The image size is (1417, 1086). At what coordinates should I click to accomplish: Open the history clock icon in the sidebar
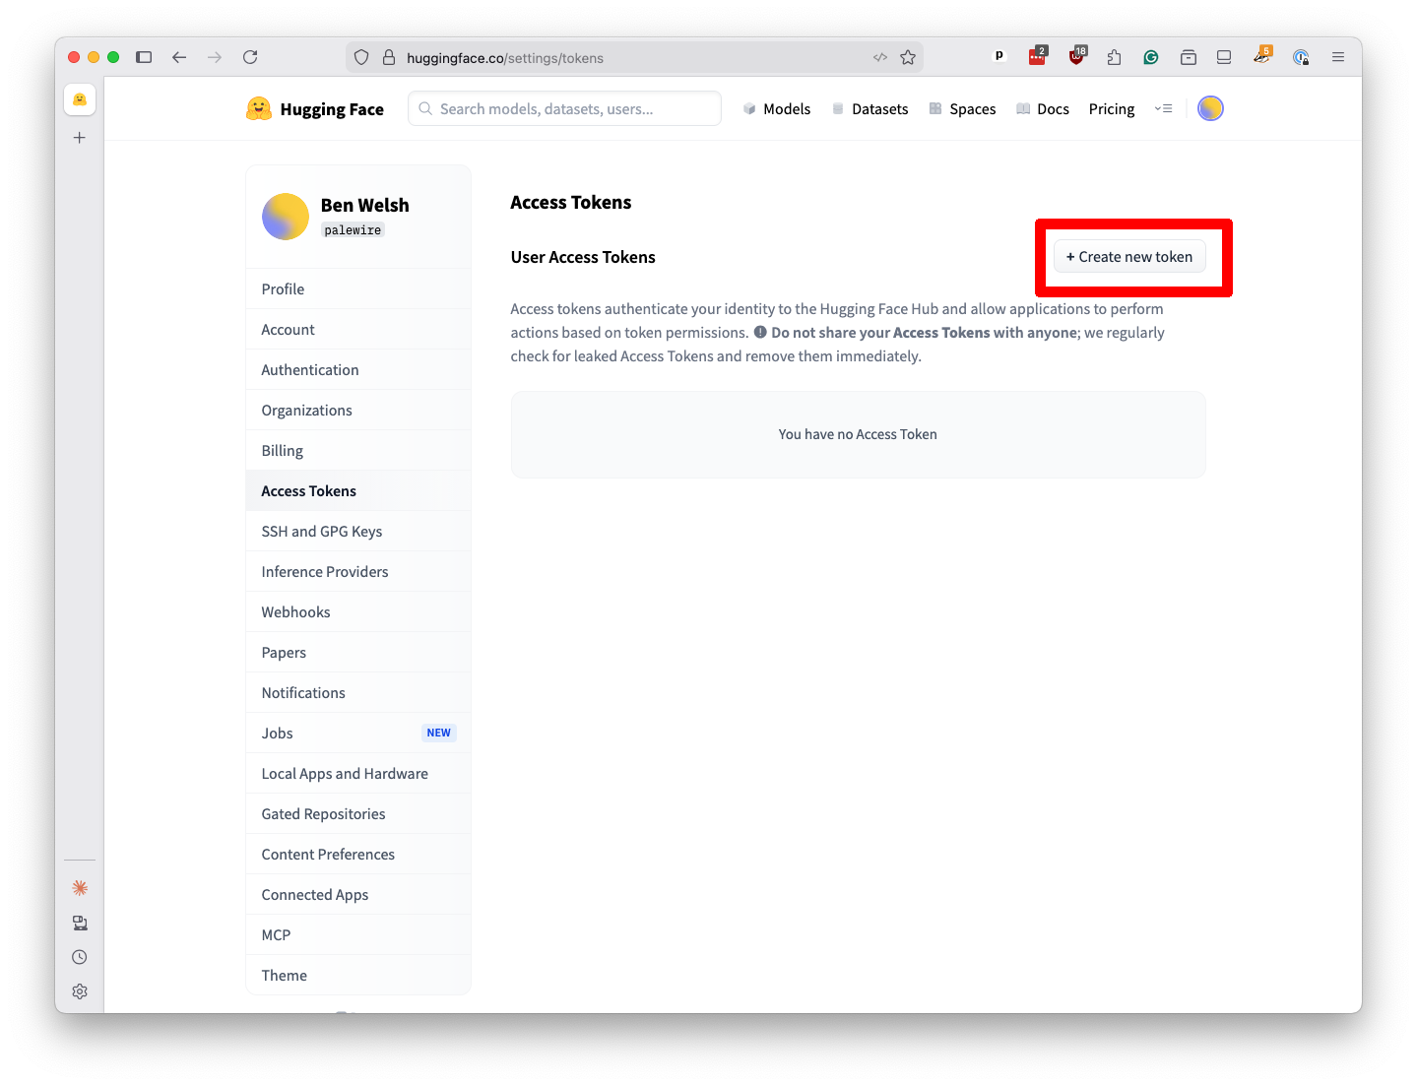pos(79,956)
